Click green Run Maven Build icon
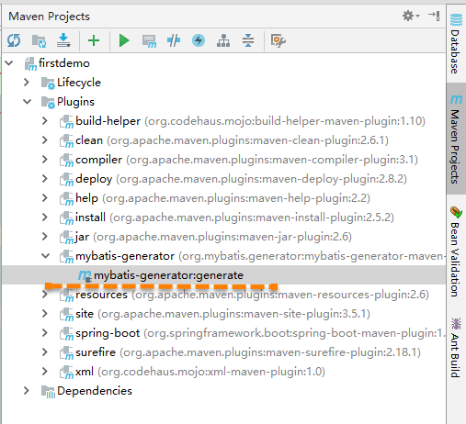The height and width of the screenshot is (424, 466). [124, 40]
